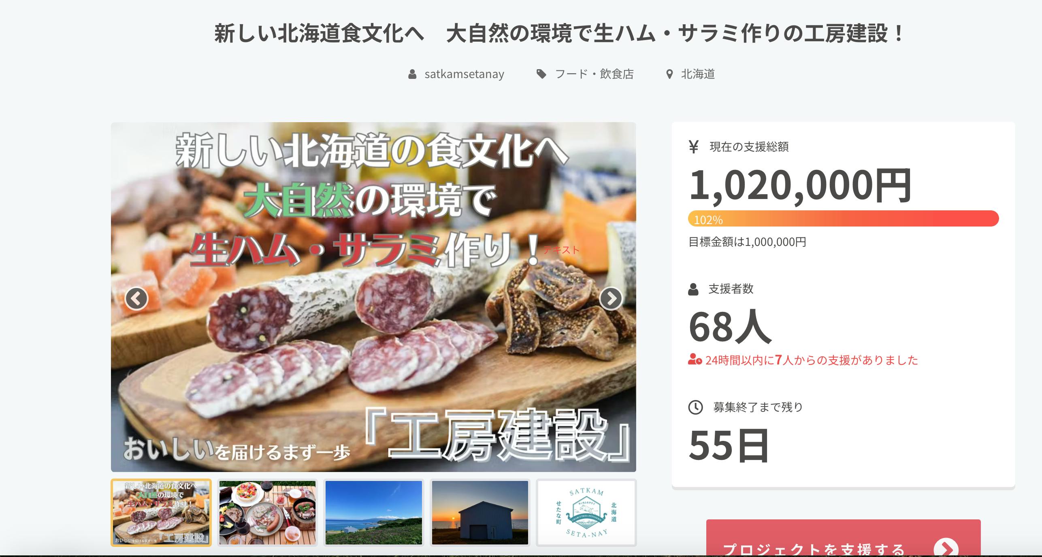Click the previous image arrow on carousel
Image resolution: width=1042 pixels, height=557 pixels.
pyautogui.click(x=136, y=299)
